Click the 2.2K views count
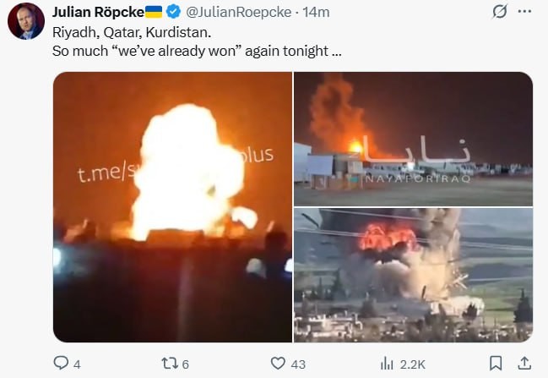Screen dimensions: 548x378 (412, 364)
